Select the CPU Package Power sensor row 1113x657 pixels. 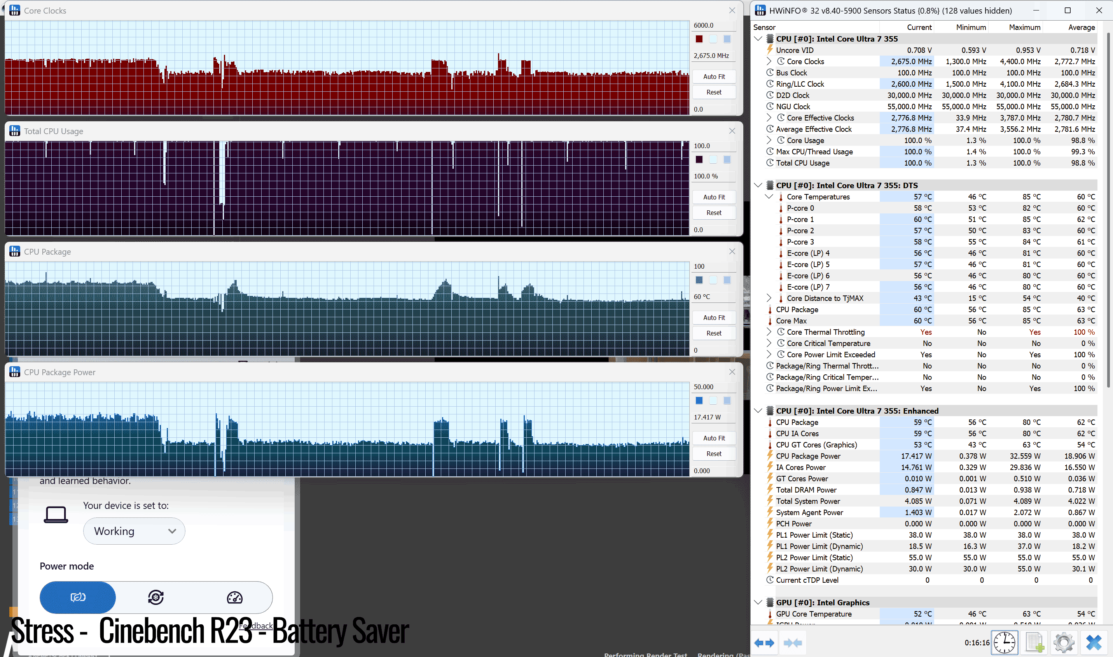click(925, 456)
